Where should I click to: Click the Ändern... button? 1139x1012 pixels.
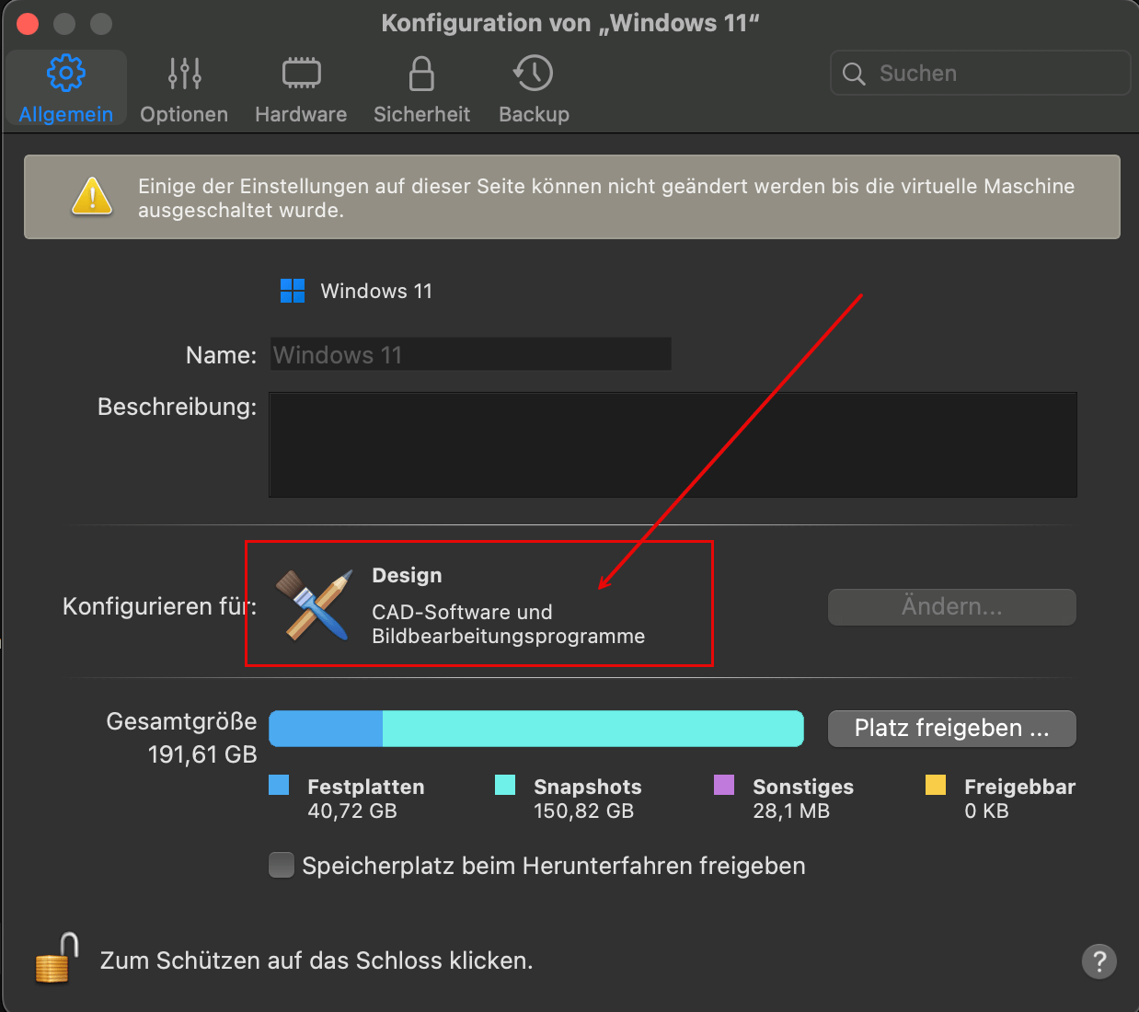952,606
